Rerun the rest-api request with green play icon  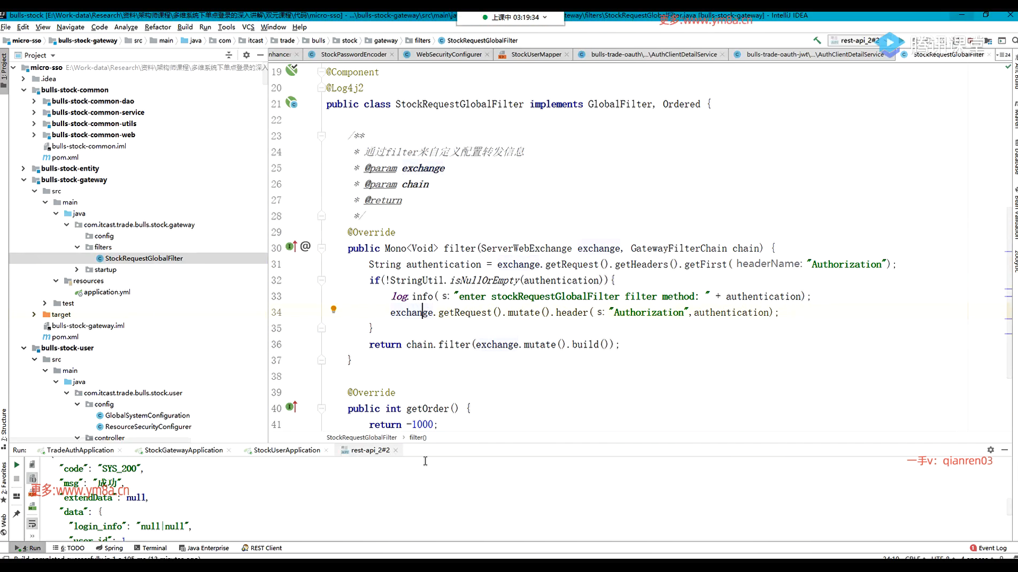(16, 464)
